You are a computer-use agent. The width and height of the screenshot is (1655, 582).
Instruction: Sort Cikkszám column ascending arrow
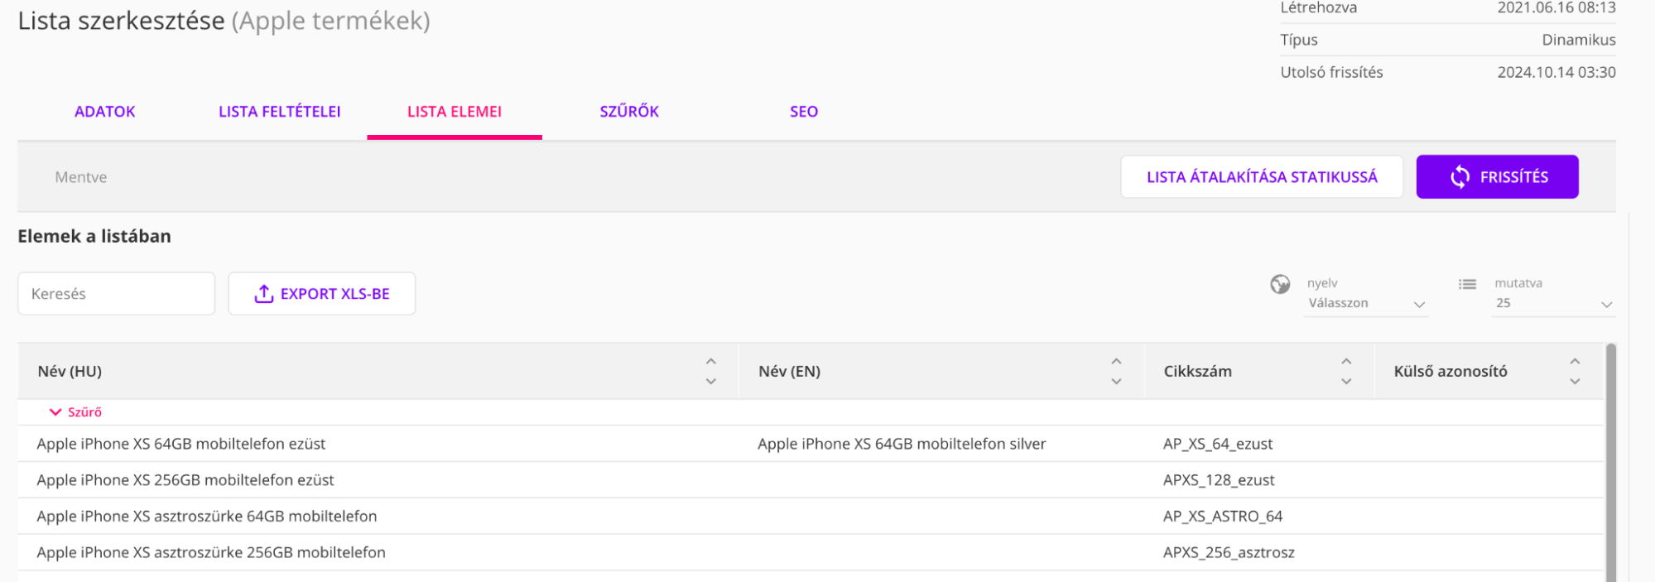[x=1346, y=362]
